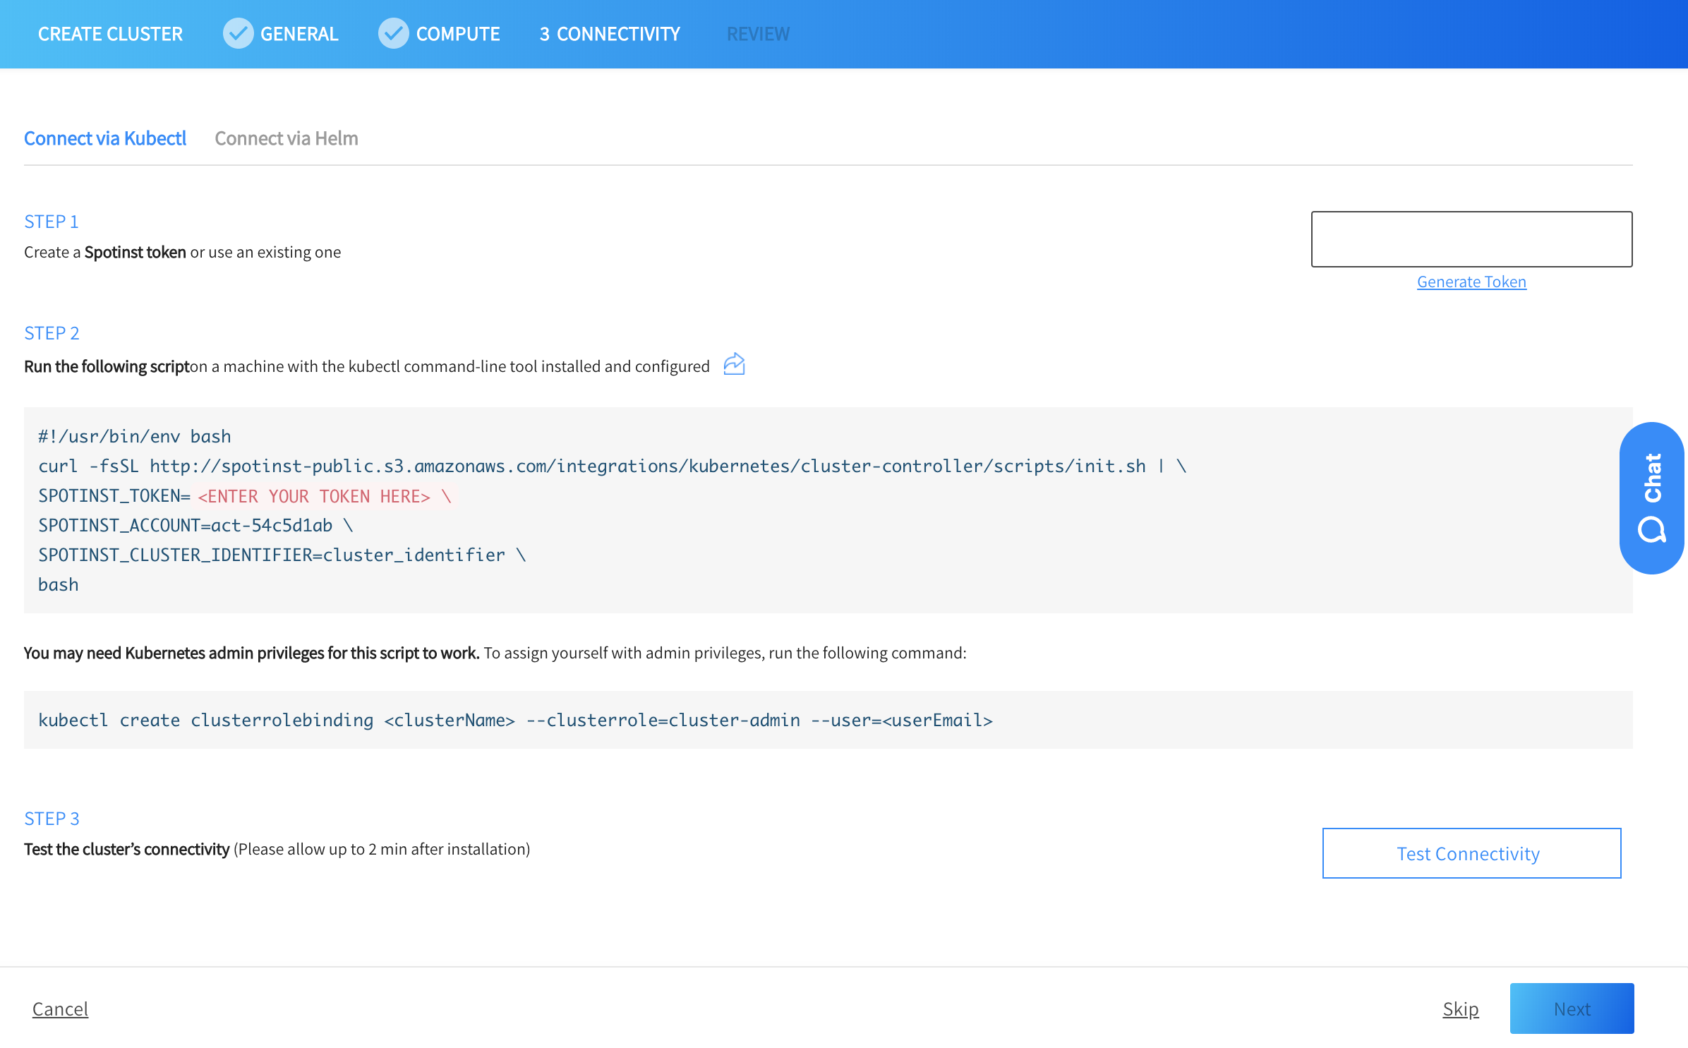Click the SPOTINST_ACCOUNT=act-54c5d1ab line
Screen dimensions: 1688x1048
click(195, 526)
